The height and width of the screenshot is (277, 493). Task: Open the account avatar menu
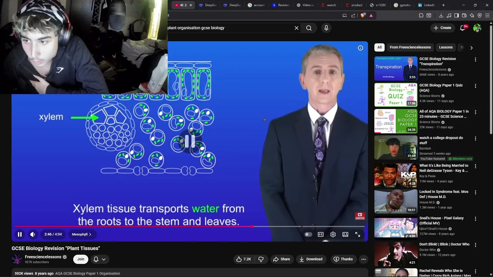tap(477, 28)
